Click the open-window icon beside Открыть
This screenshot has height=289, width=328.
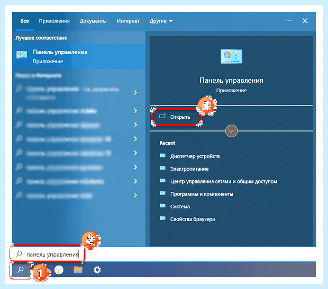[x=162, y=116]
